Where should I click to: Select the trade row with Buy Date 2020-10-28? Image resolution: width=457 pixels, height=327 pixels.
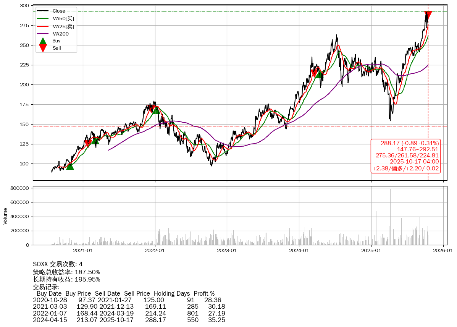point(127,300)
